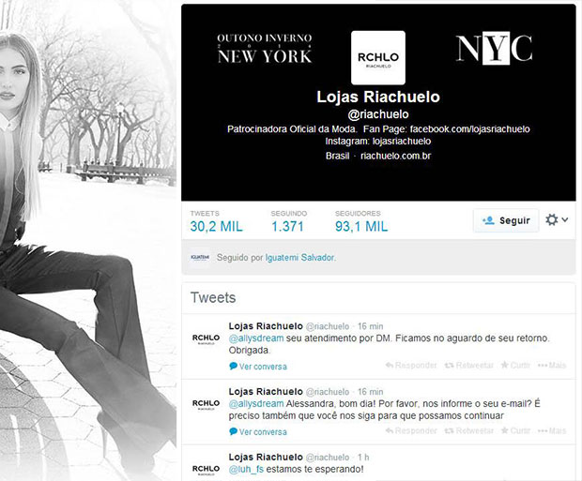The width and height of the screenshot is (582, 481).
Task: Retweet the first tweet
Action: coord(469,366)
